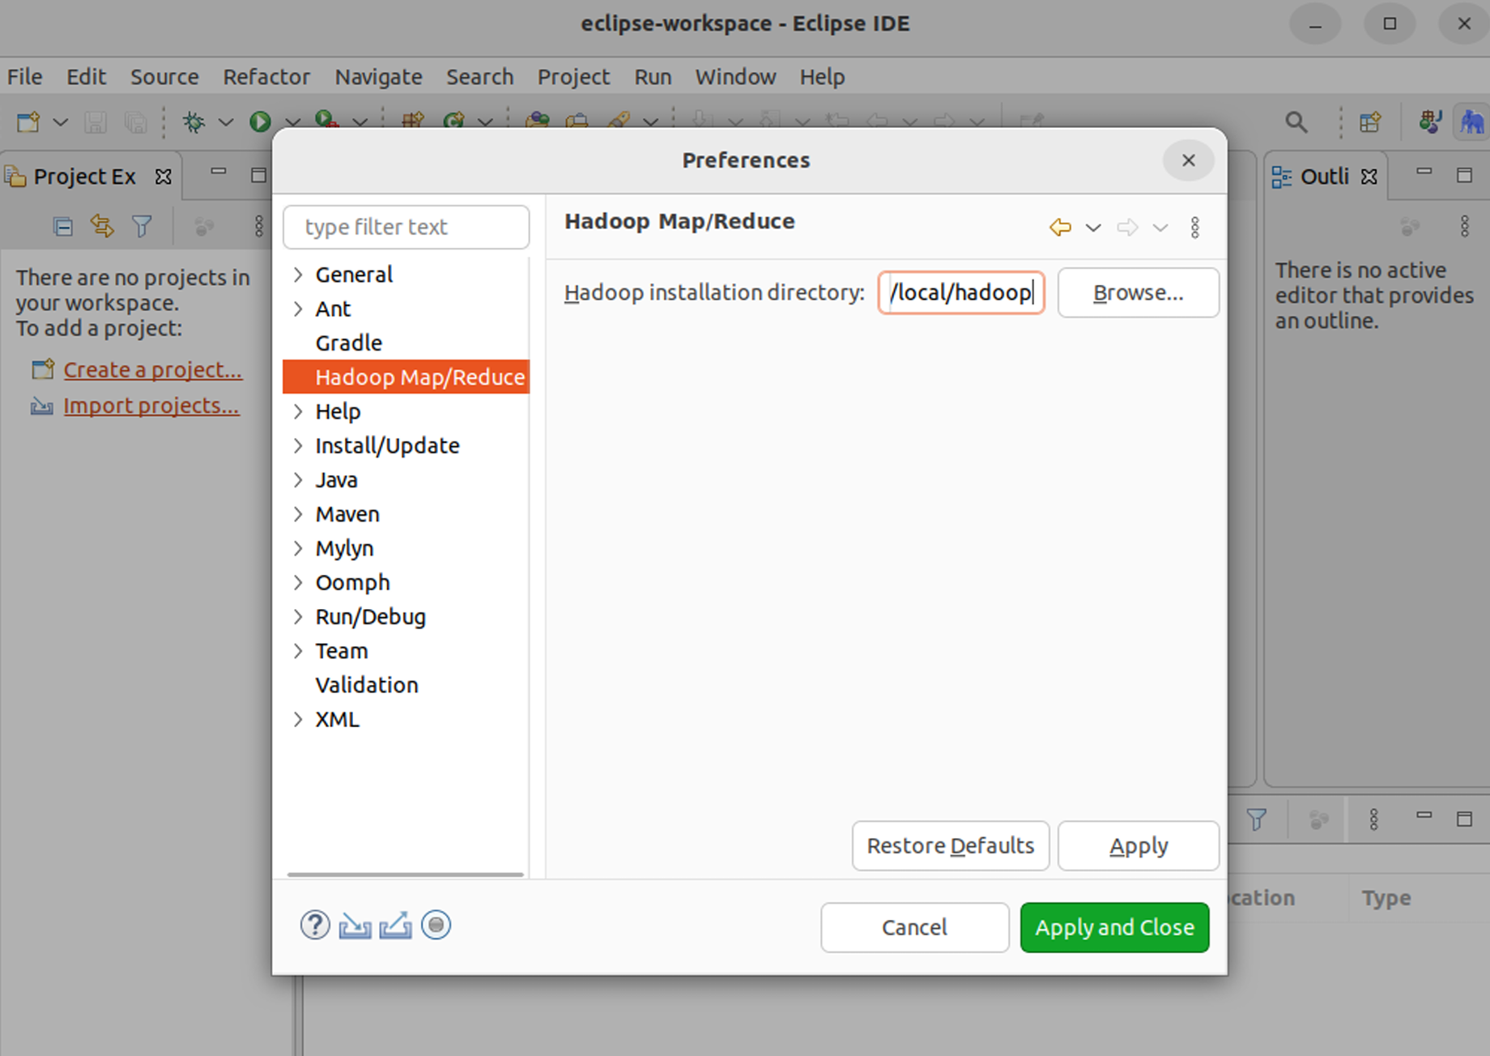
Task: Open the back history dropdown arrow
Action: (1093, 228)
